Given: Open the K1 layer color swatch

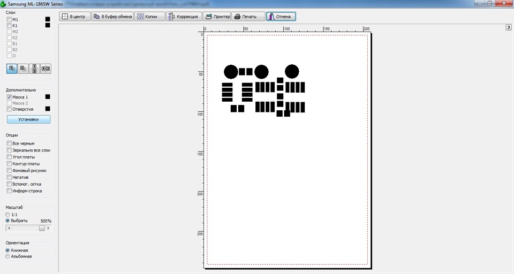Looking at the screenshot, I should tap(48, 25).
